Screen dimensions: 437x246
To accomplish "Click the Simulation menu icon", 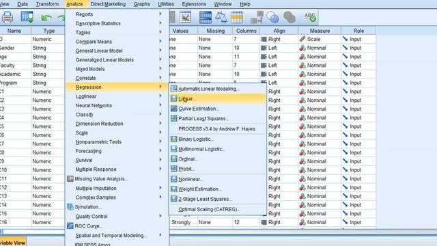I will coord(70,207).
